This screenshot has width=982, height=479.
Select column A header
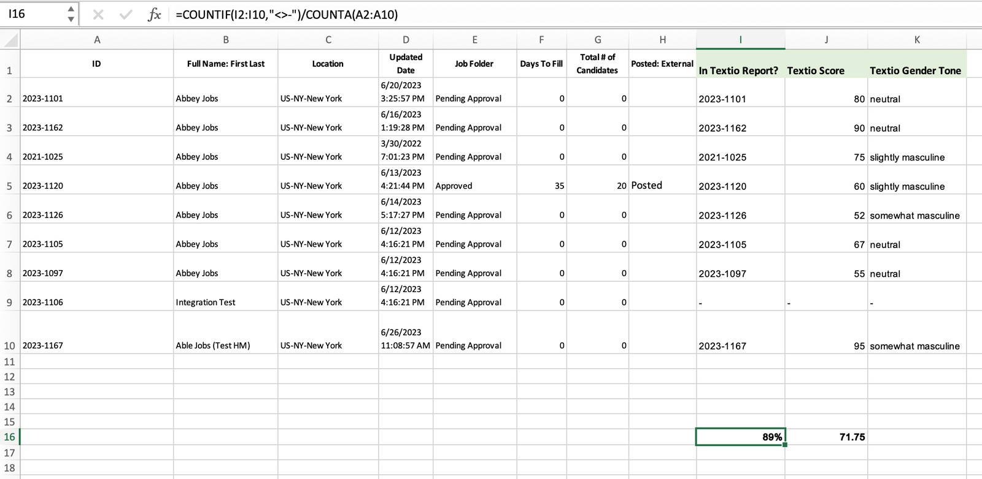(97, 40)
